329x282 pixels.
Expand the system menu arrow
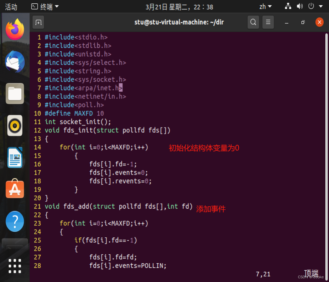point(321,6)
